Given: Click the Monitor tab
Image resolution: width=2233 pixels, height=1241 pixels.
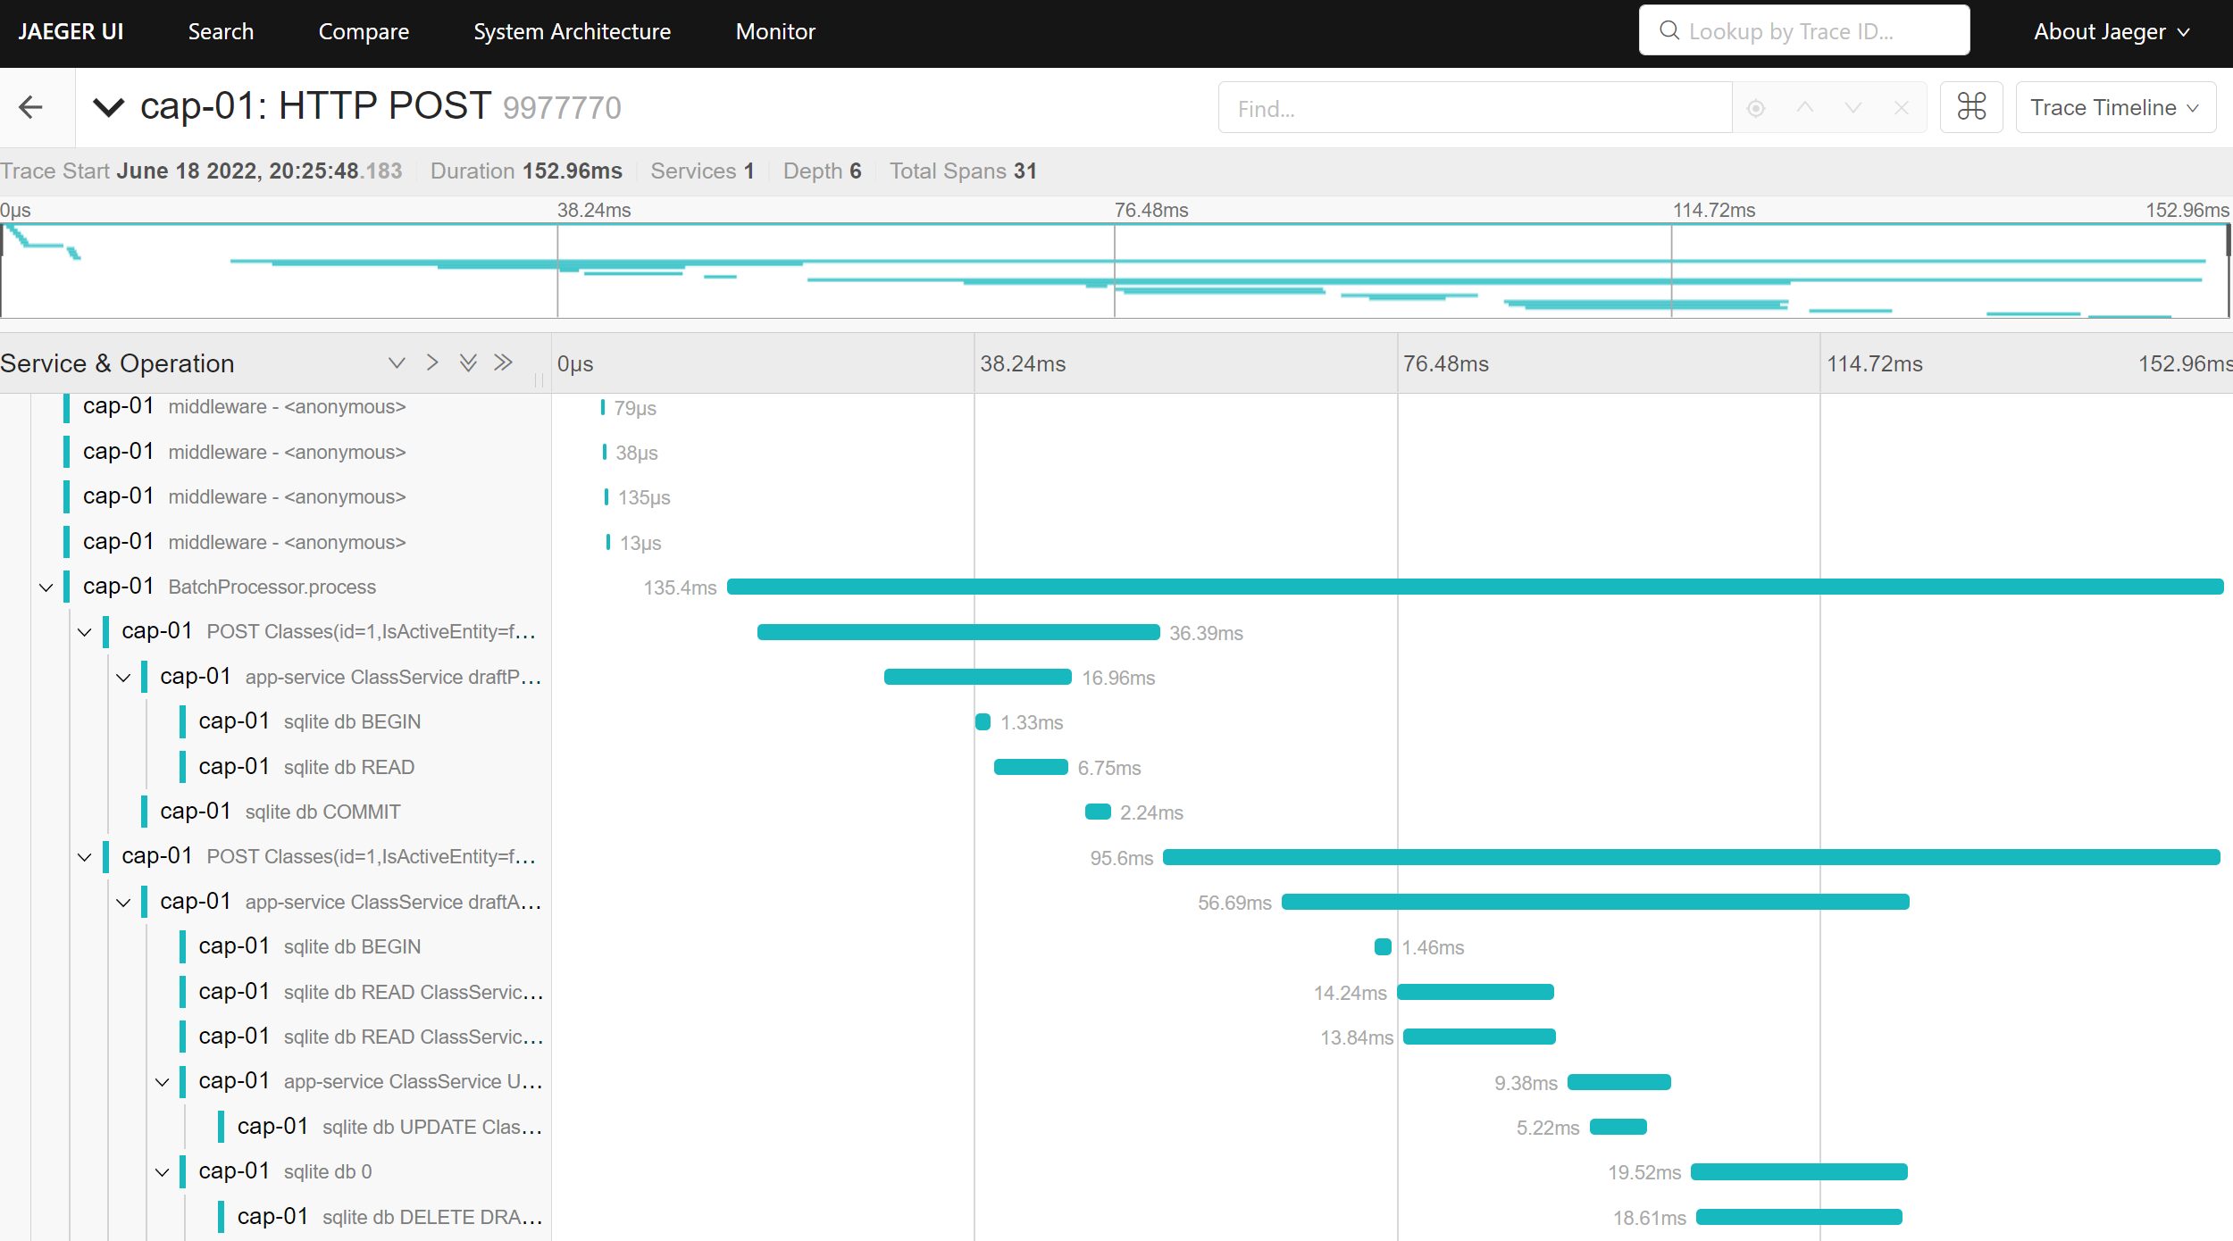Looking at the screenshot, I should (775, 32).
